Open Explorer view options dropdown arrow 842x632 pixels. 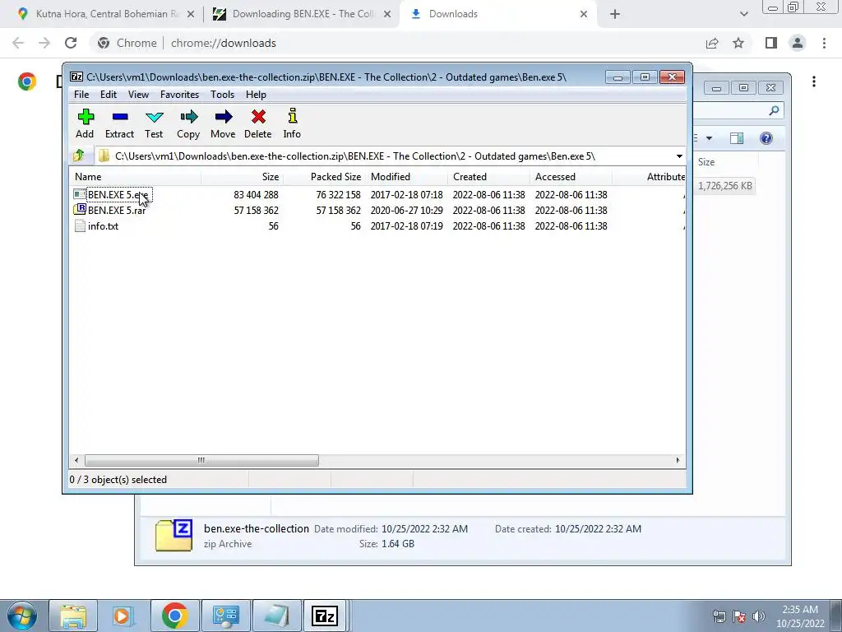(x=709, y=138)
